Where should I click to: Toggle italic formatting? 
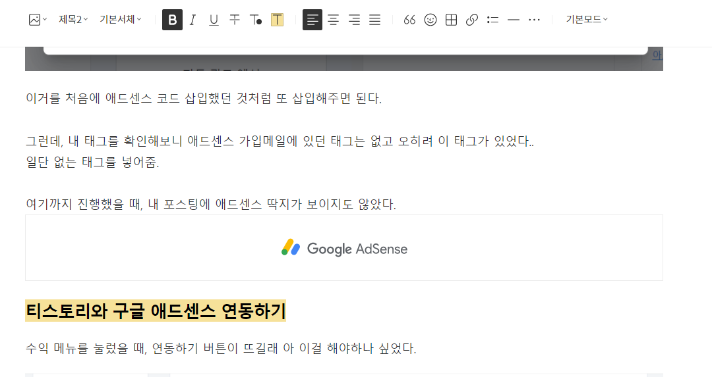click(x=193, y=20)
